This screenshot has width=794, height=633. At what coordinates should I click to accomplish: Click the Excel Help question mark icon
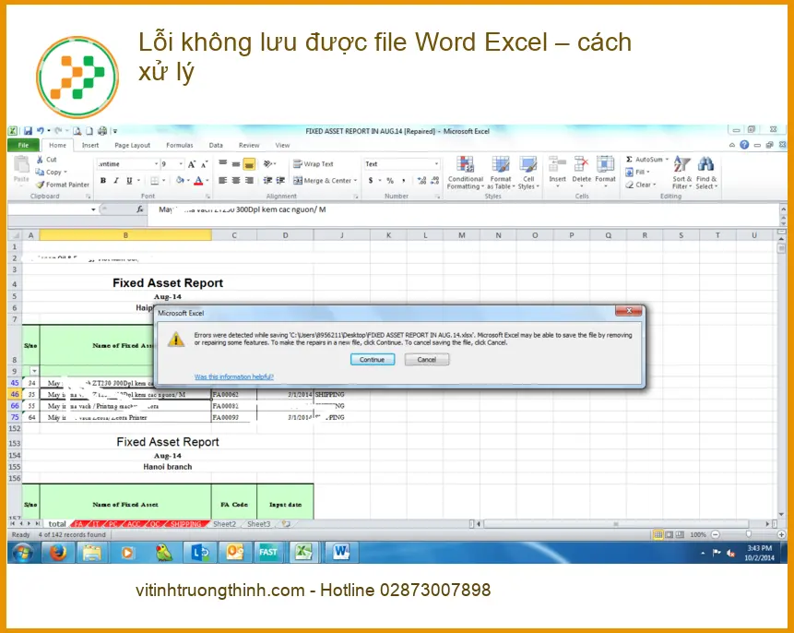pyautogui.click(x=744, y=145)
